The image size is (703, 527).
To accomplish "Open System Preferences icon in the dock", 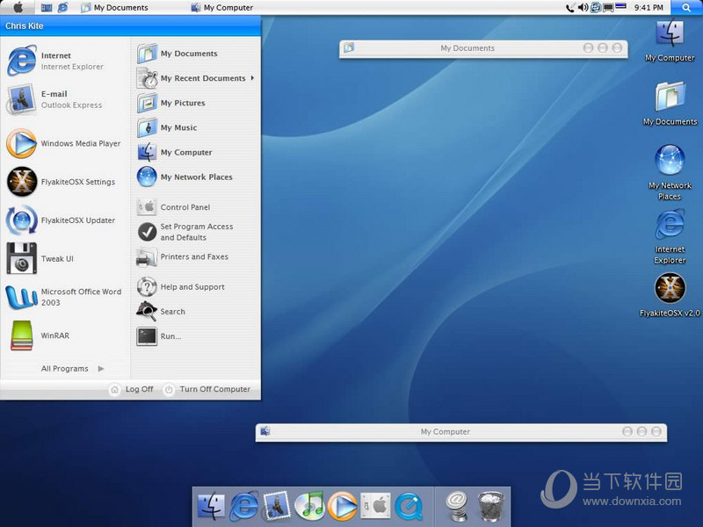I will pyautogui.click(x=375, y=505).
